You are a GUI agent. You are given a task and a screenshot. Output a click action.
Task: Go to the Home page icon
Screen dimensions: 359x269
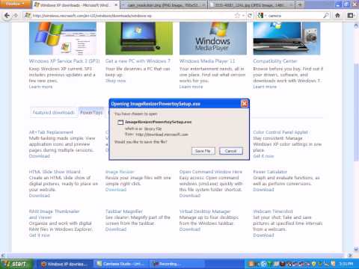click(337, 16)
